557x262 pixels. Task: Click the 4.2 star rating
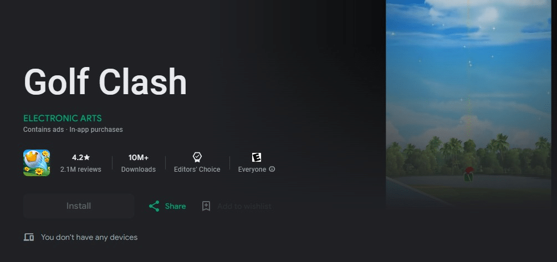pyautogui.click(x=80, y=157)
